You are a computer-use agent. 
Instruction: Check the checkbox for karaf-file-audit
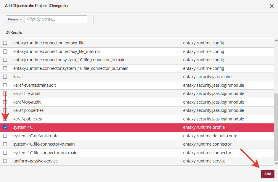tap(5, 94)
